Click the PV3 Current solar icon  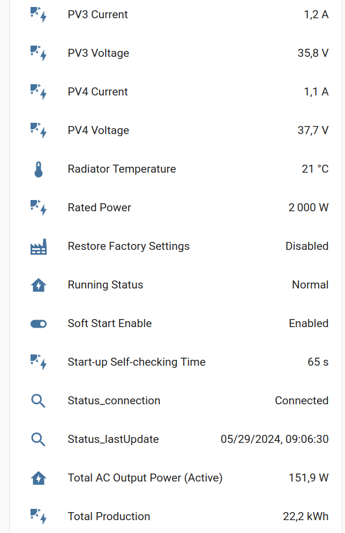pos(39,15)
